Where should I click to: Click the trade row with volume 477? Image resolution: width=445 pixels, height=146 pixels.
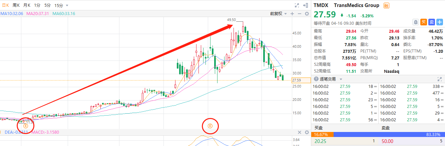[412, 93]
